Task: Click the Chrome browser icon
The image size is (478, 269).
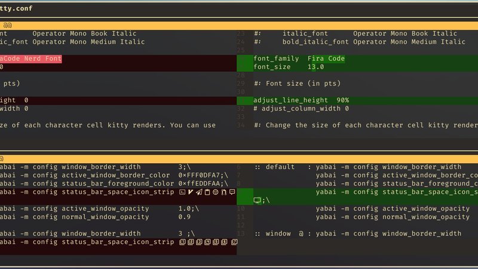Action: point(215,192)
